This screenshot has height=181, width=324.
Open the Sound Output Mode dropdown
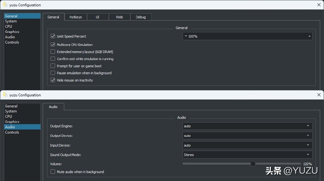pyautogui.click(x=247, y=155)
